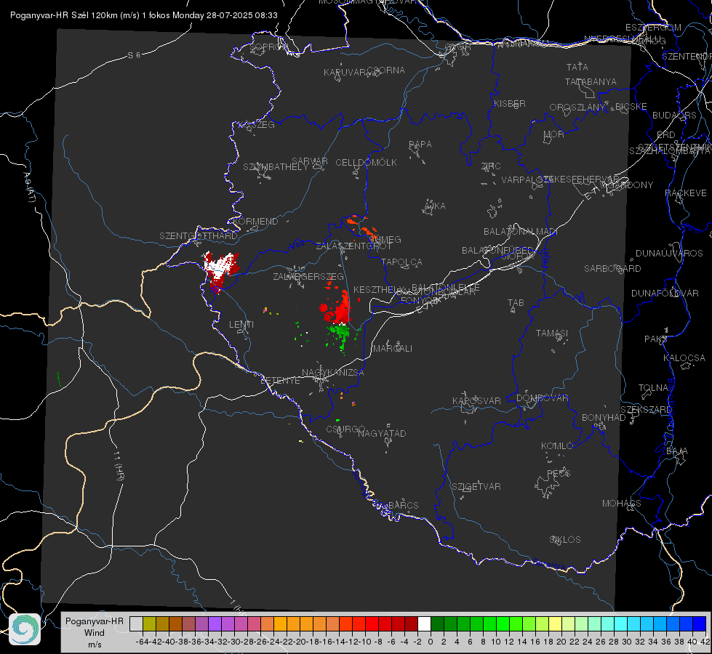
Task: Click the SIKLÓS label
Action: 565,540
